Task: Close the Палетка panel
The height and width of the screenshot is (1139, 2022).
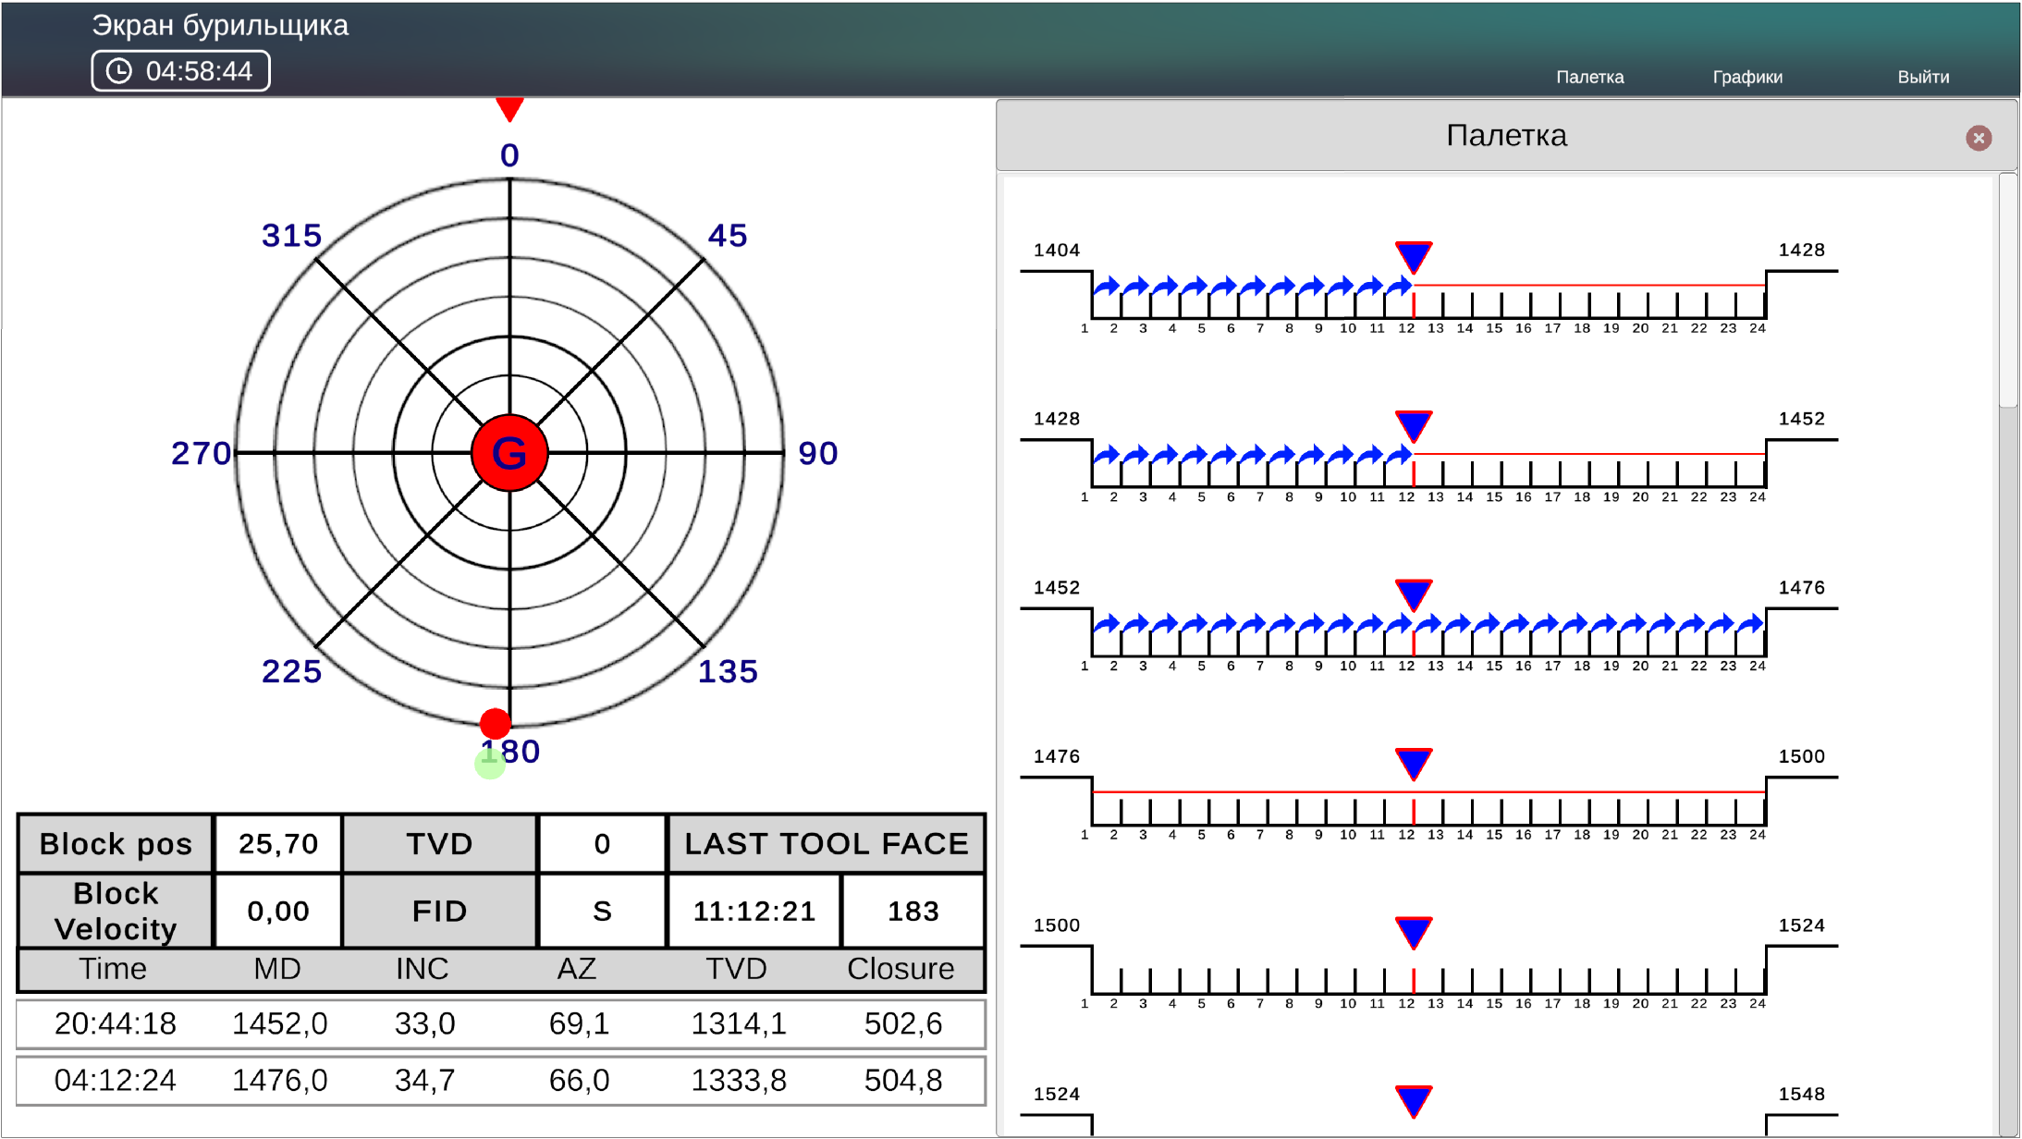Action: coord(1979,138)
